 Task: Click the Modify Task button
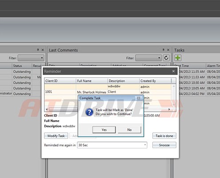56,136
